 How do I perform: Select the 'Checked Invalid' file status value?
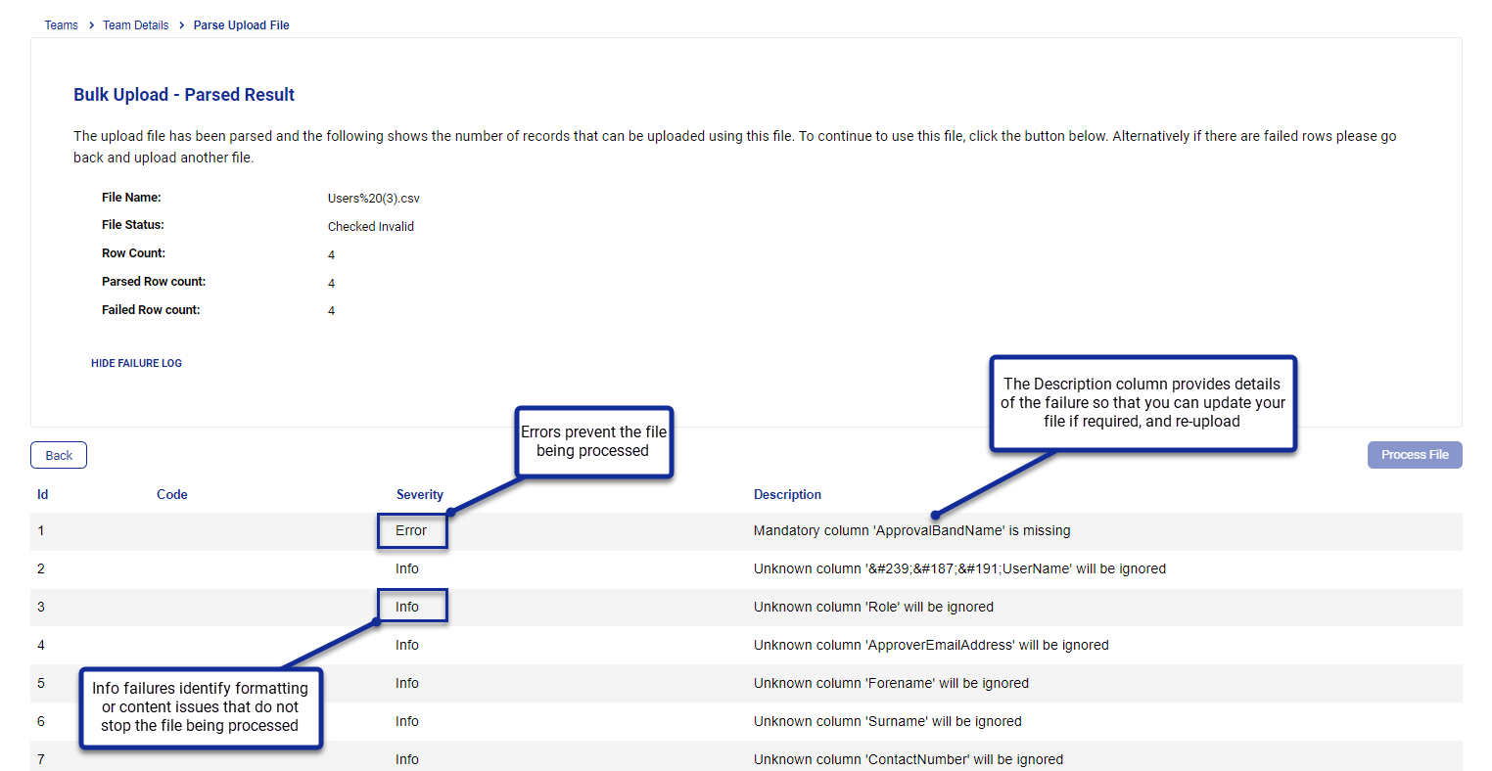click(371, 226)
